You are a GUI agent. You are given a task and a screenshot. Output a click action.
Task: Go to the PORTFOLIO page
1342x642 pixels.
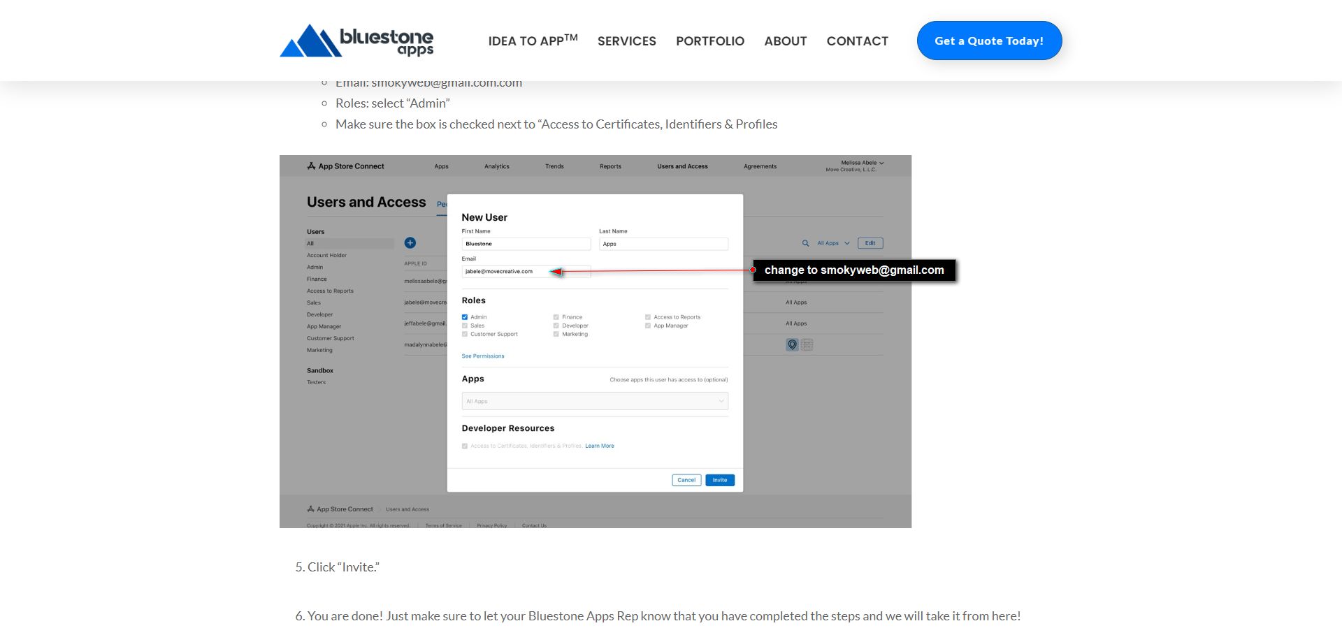709,41
